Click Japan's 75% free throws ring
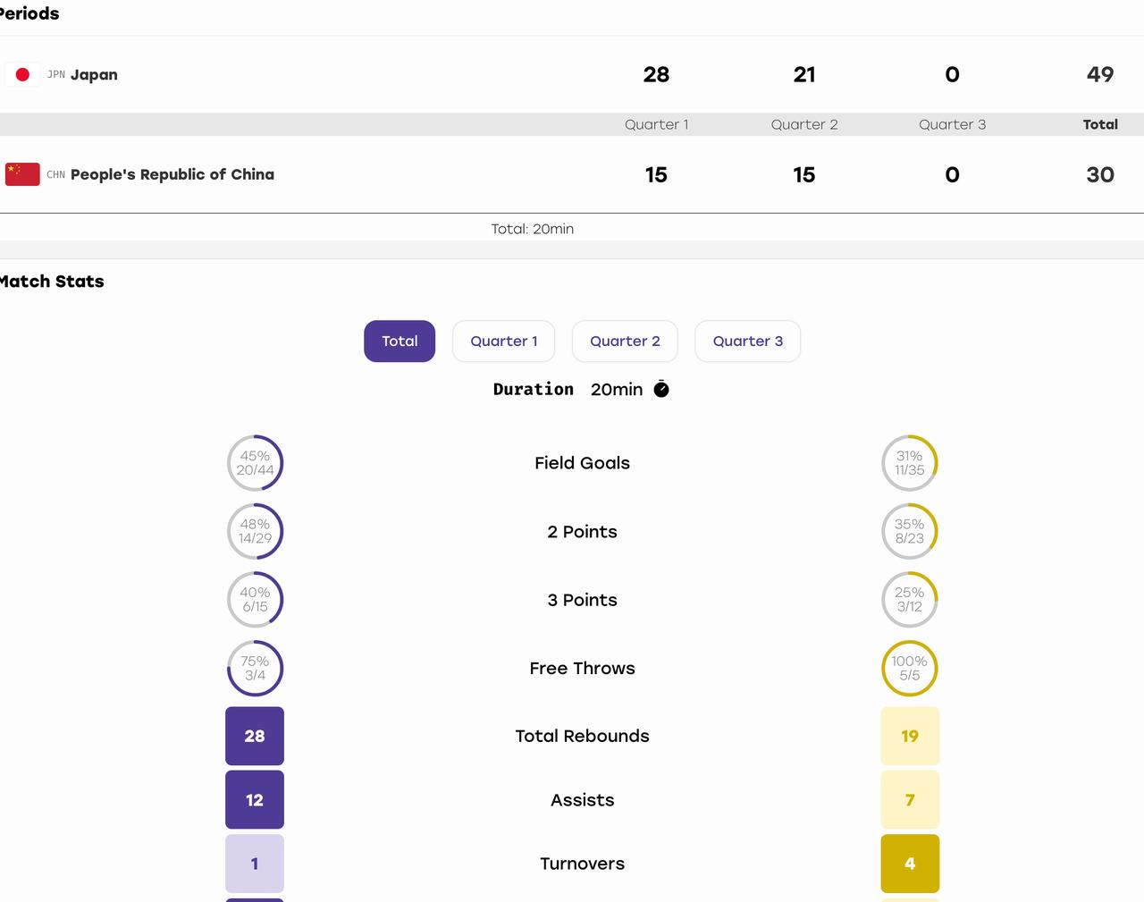This screenshot has width=1144, height=902. tap(255, 669)
